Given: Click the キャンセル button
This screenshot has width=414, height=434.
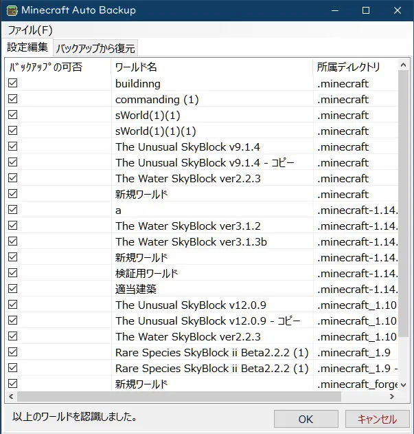Looking at the screenshot, I should (376, 419).
